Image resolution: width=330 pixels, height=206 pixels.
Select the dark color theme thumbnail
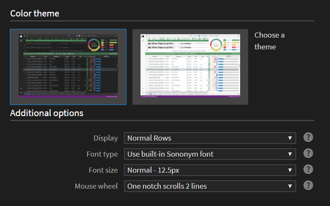68,67
